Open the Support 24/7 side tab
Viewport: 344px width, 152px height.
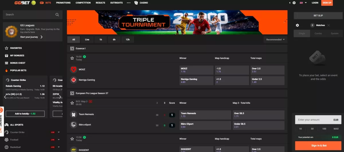1,121
